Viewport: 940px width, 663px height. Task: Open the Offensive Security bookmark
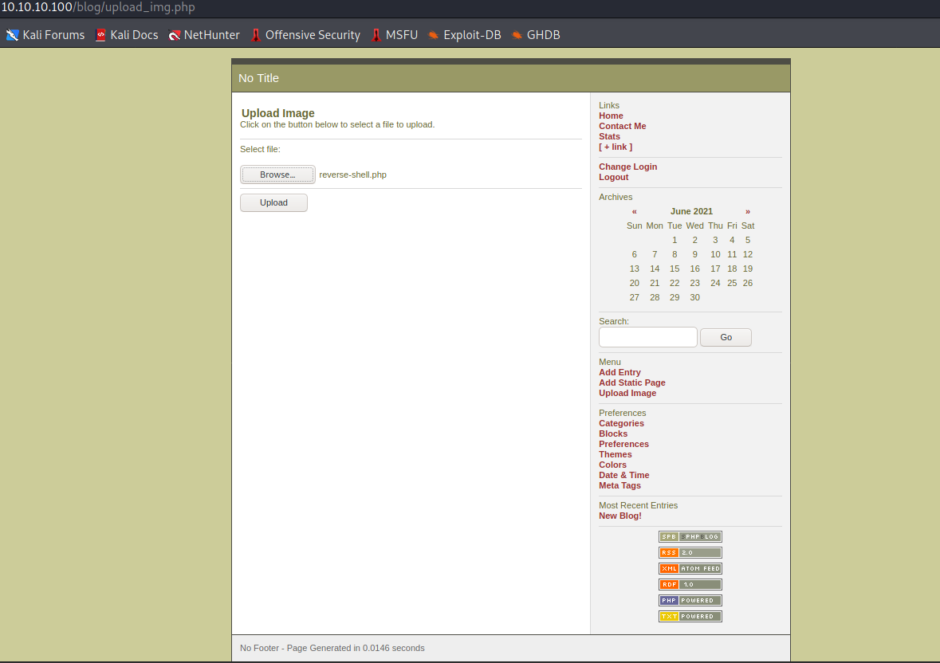click(305, 35)
